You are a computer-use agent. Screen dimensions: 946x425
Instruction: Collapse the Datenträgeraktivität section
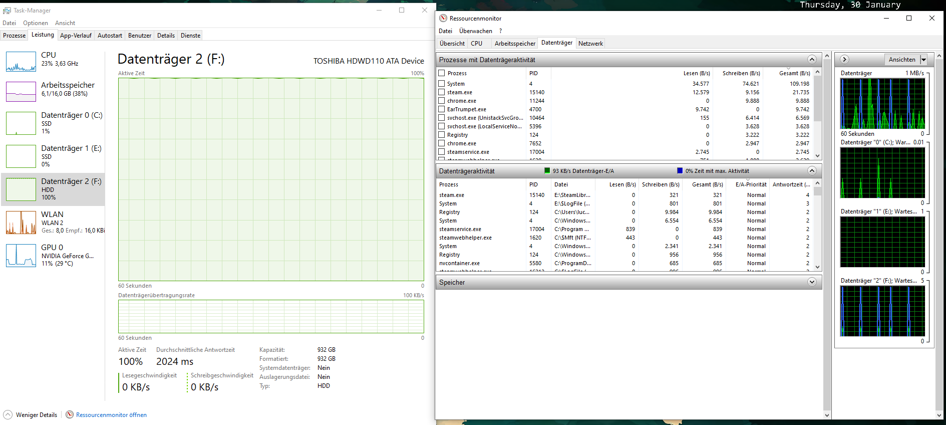click(812, 170)
